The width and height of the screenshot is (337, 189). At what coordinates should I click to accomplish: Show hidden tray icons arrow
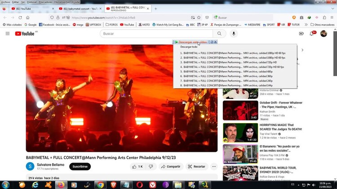[298, 185]
